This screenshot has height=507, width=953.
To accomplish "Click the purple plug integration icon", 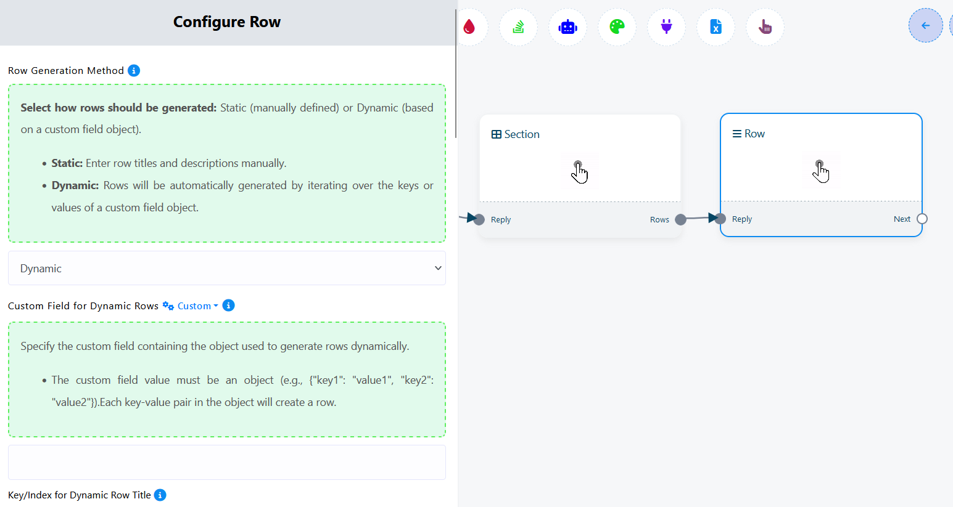I will click(x=666, y=26).
